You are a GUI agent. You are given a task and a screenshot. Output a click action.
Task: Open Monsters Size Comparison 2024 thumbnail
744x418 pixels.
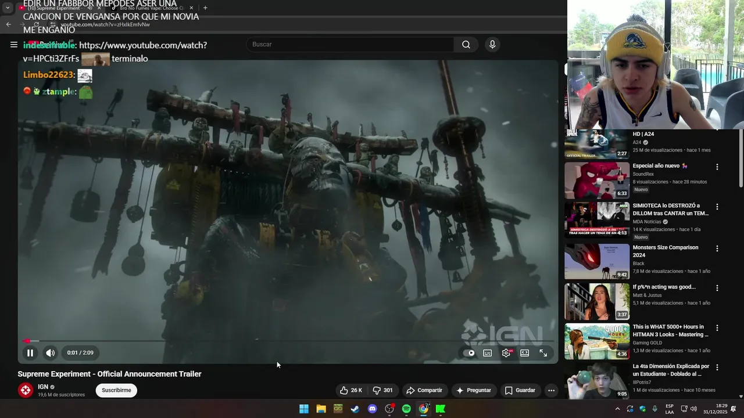point(597,261)
